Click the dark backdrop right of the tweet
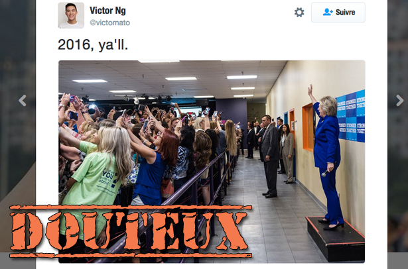408x269 pixels. (x=397, y=130)
